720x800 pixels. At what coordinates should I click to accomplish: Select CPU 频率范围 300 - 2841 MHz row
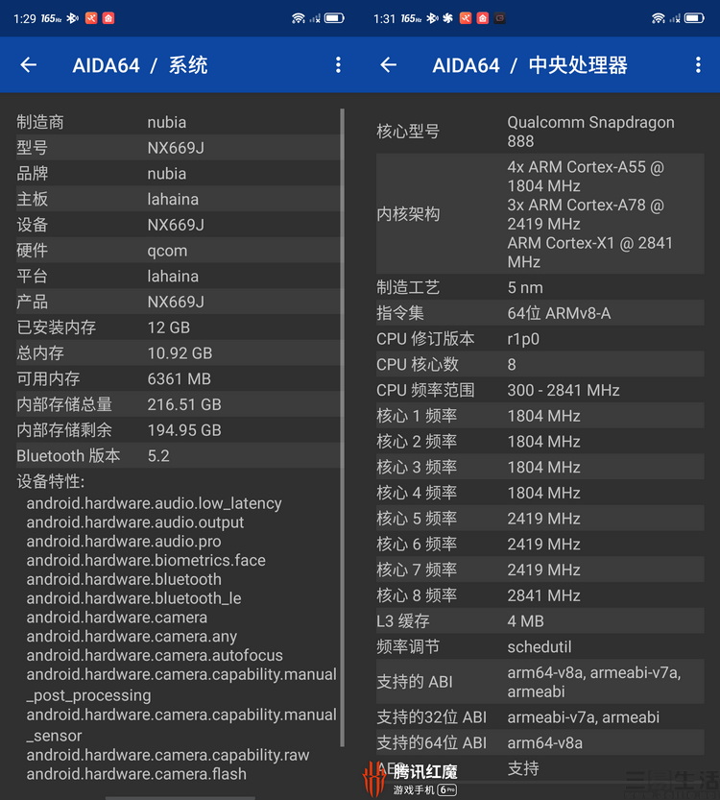540,390
